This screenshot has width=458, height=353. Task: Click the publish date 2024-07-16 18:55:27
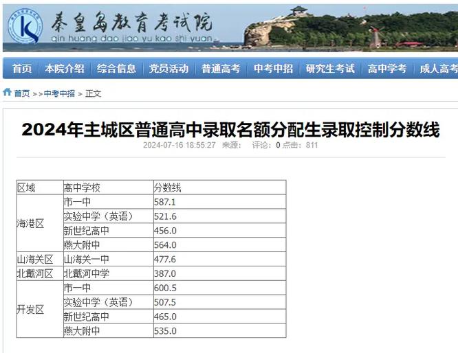point(179,145)
